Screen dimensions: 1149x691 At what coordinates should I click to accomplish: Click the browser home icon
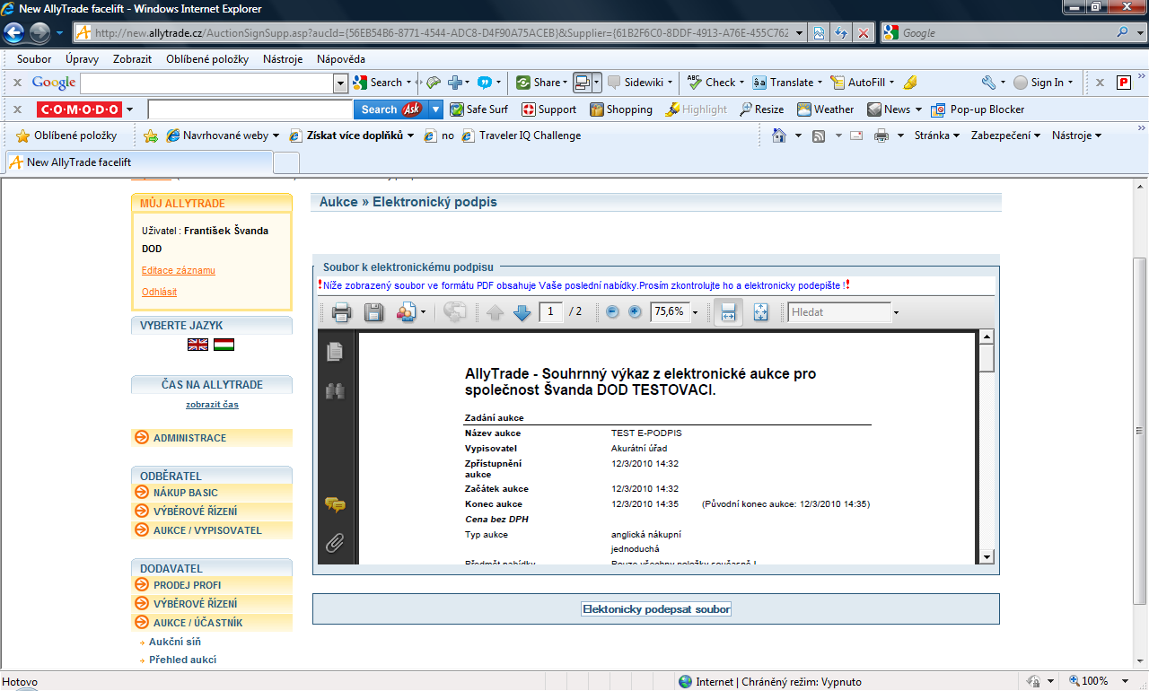coord(778,136)
